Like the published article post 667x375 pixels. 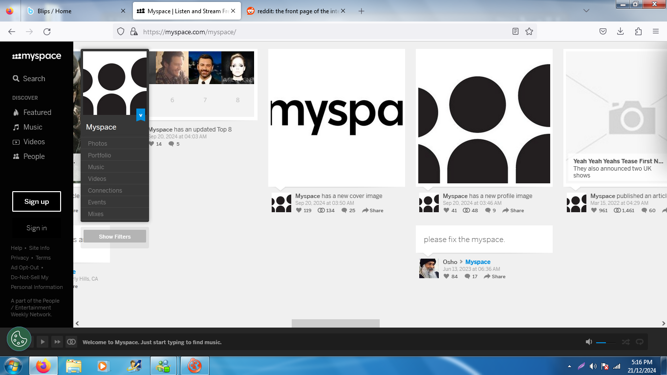tap(594, 210)
